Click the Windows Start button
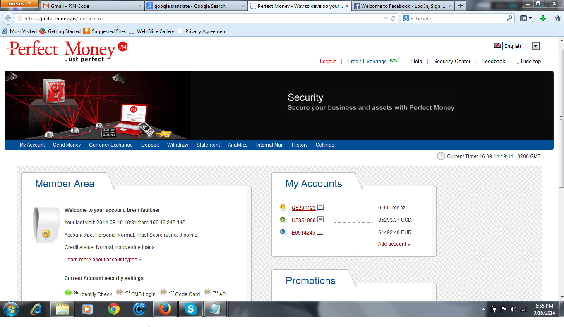This screenshot has width=564, height=327. (x=11, y=309)
